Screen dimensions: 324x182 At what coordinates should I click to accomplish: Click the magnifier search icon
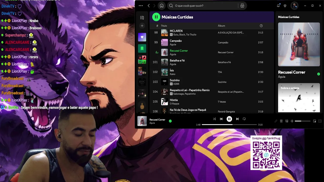point(171,6)
